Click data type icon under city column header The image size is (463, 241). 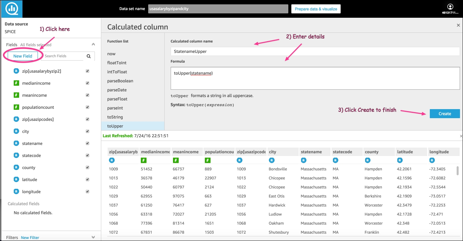pyautogui.click(x=272, y=160)
